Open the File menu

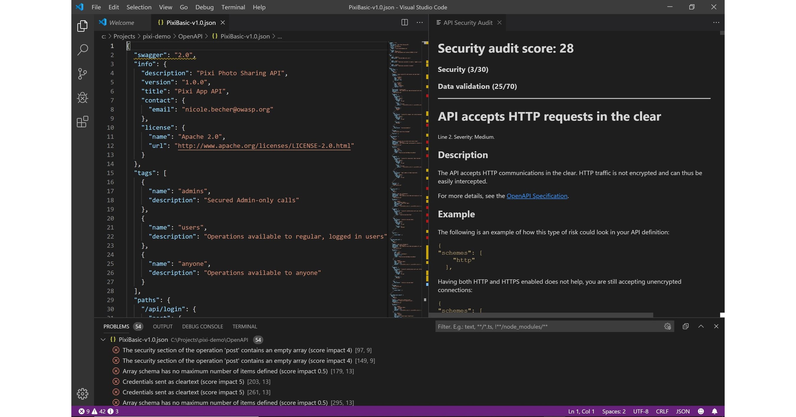point(96,7)
